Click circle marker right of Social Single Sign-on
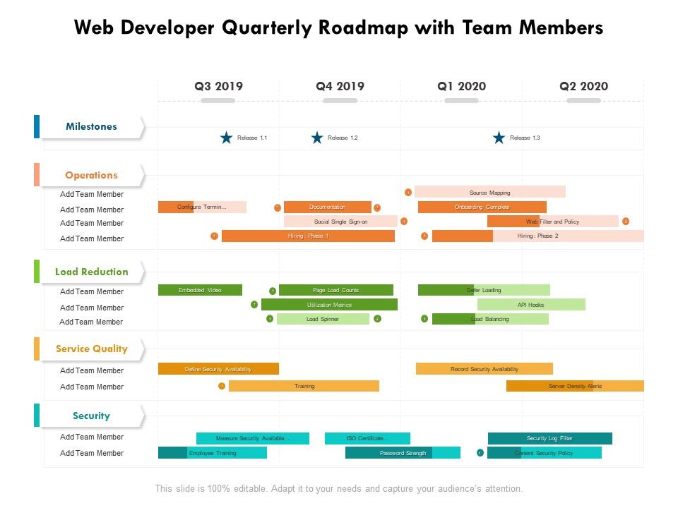The height and width of the screenshot is (508, 678). tap(404, 221)
